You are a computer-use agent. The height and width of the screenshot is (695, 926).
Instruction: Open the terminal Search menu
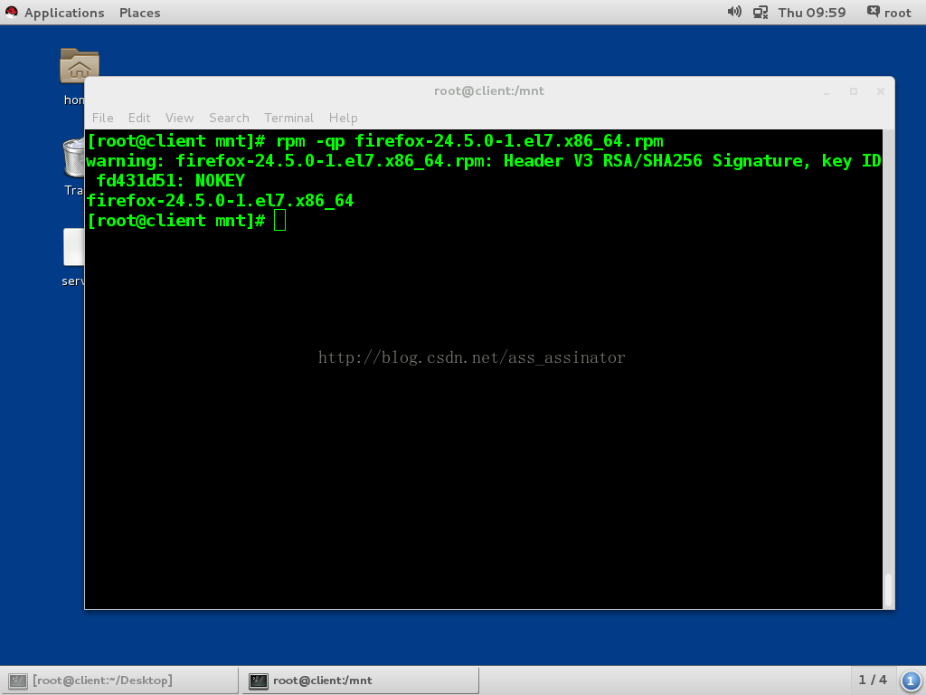229,118
